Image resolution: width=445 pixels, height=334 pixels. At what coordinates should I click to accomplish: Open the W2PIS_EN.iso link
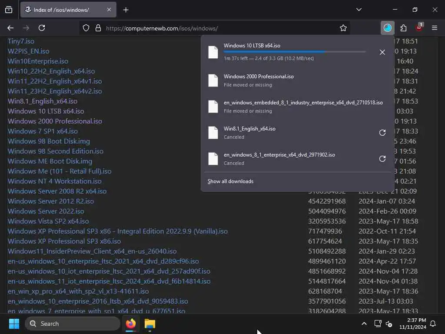pos(28,51)
